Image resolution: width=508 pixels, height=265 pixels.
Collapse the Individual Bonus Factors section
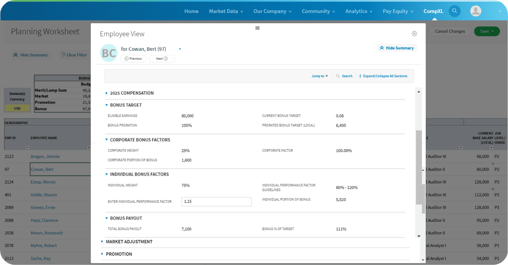click(x=139, y=174)
